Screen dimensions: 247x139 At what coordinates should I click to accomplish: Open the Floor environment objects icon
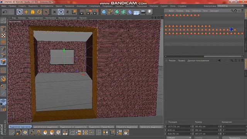point(136,12)
